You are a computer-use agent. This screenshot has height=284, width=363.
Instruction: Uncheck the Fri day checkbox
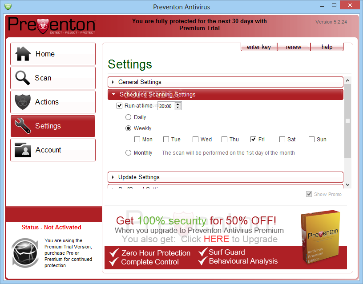tap(253, 139)
